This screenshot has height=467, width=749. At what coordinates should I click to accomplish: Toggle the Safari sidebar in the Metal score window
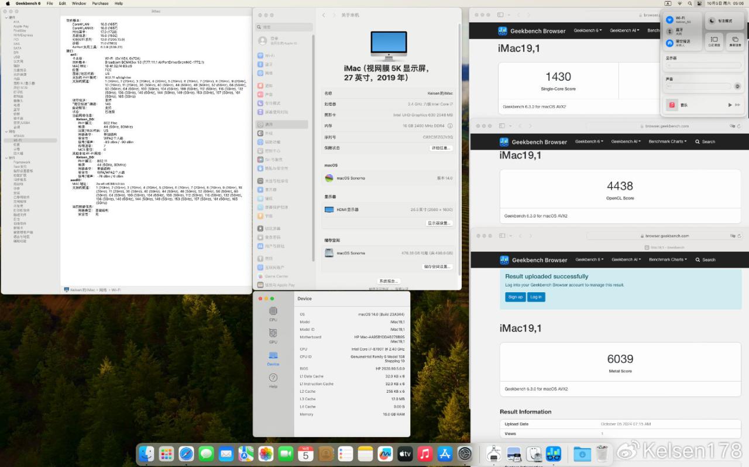pos(503,236)
